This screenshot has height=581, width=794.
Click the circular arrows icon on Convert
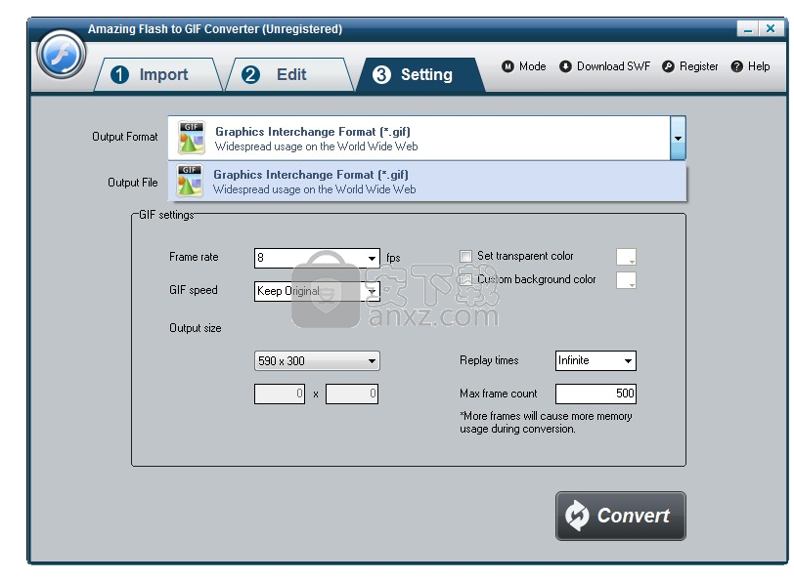coord(577,516)
